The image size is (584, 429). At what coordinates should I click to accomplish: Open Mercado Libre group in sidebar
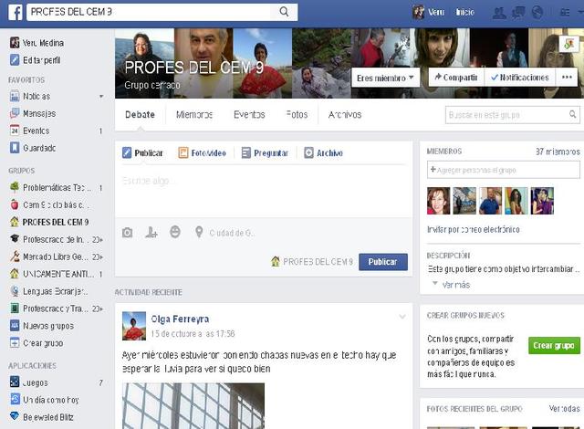pyautogui.click(x=57, y=256)
